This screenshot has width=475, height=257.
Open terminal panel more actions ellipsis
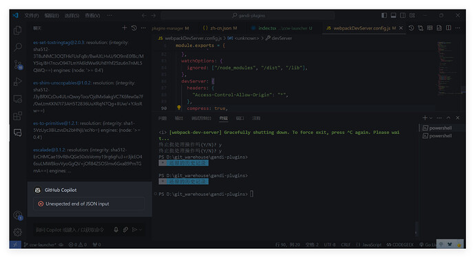[x=439, y=118]
